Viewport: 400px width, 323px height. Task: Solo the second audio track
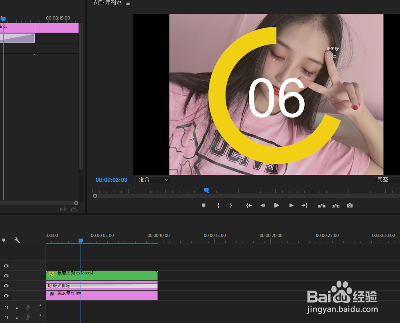[17, 317]
